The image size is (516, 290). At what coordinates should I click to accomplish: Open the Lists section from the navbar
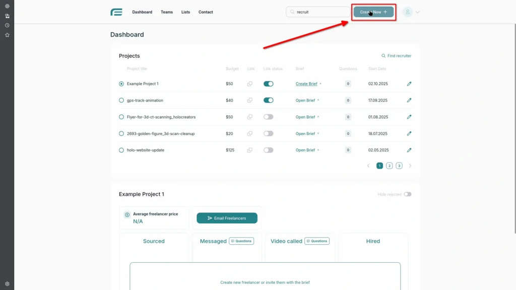point(185,12)
